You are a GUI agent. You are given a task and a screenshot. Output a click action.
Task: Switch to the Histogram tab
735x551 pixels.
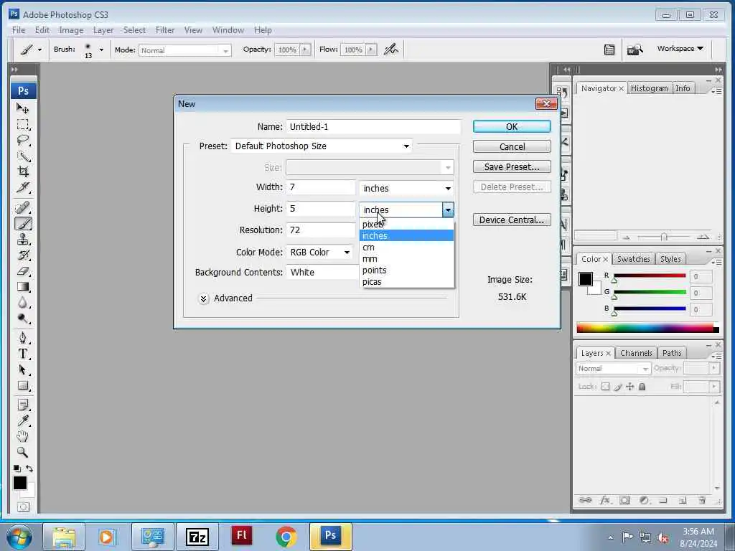(649, 88)
